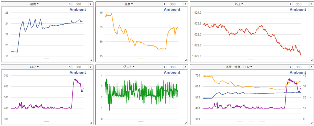Open the 温度・湿度・CO2 chart title dropdown
This screenshot has height=126, width=314.
pyautogui.click(x=239, y=67)
